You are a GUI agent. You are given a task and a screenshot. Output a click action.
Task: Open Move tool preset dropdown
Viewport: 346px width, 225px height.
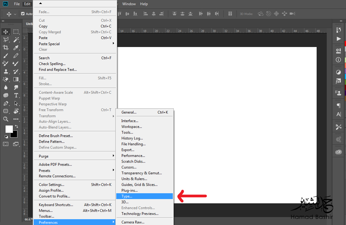click(15, 14)
